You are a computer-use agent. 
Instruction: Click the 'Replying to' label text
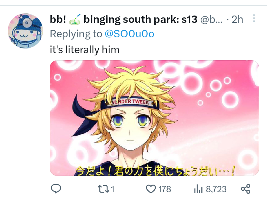tap(76, 34)
